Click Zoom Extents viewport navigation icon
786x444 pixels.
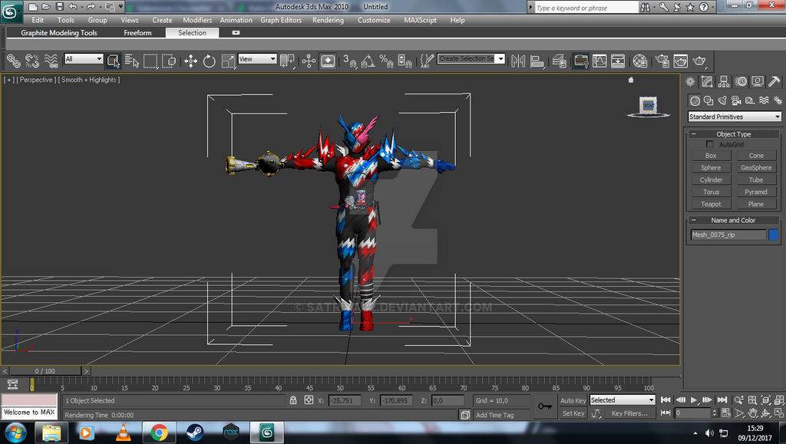tap(765, 400)
